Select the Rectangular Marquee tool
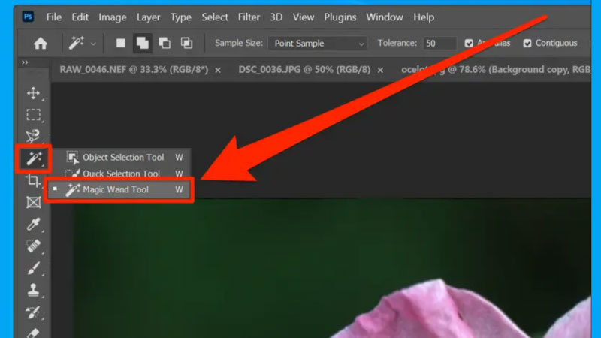 point(34,115)
